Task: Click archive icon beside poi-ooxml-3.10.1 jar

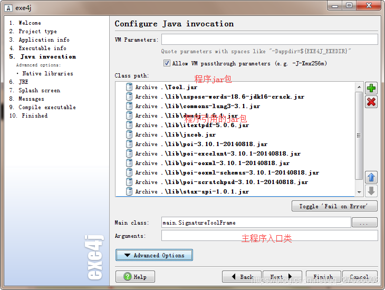Action: pos(129,163)
